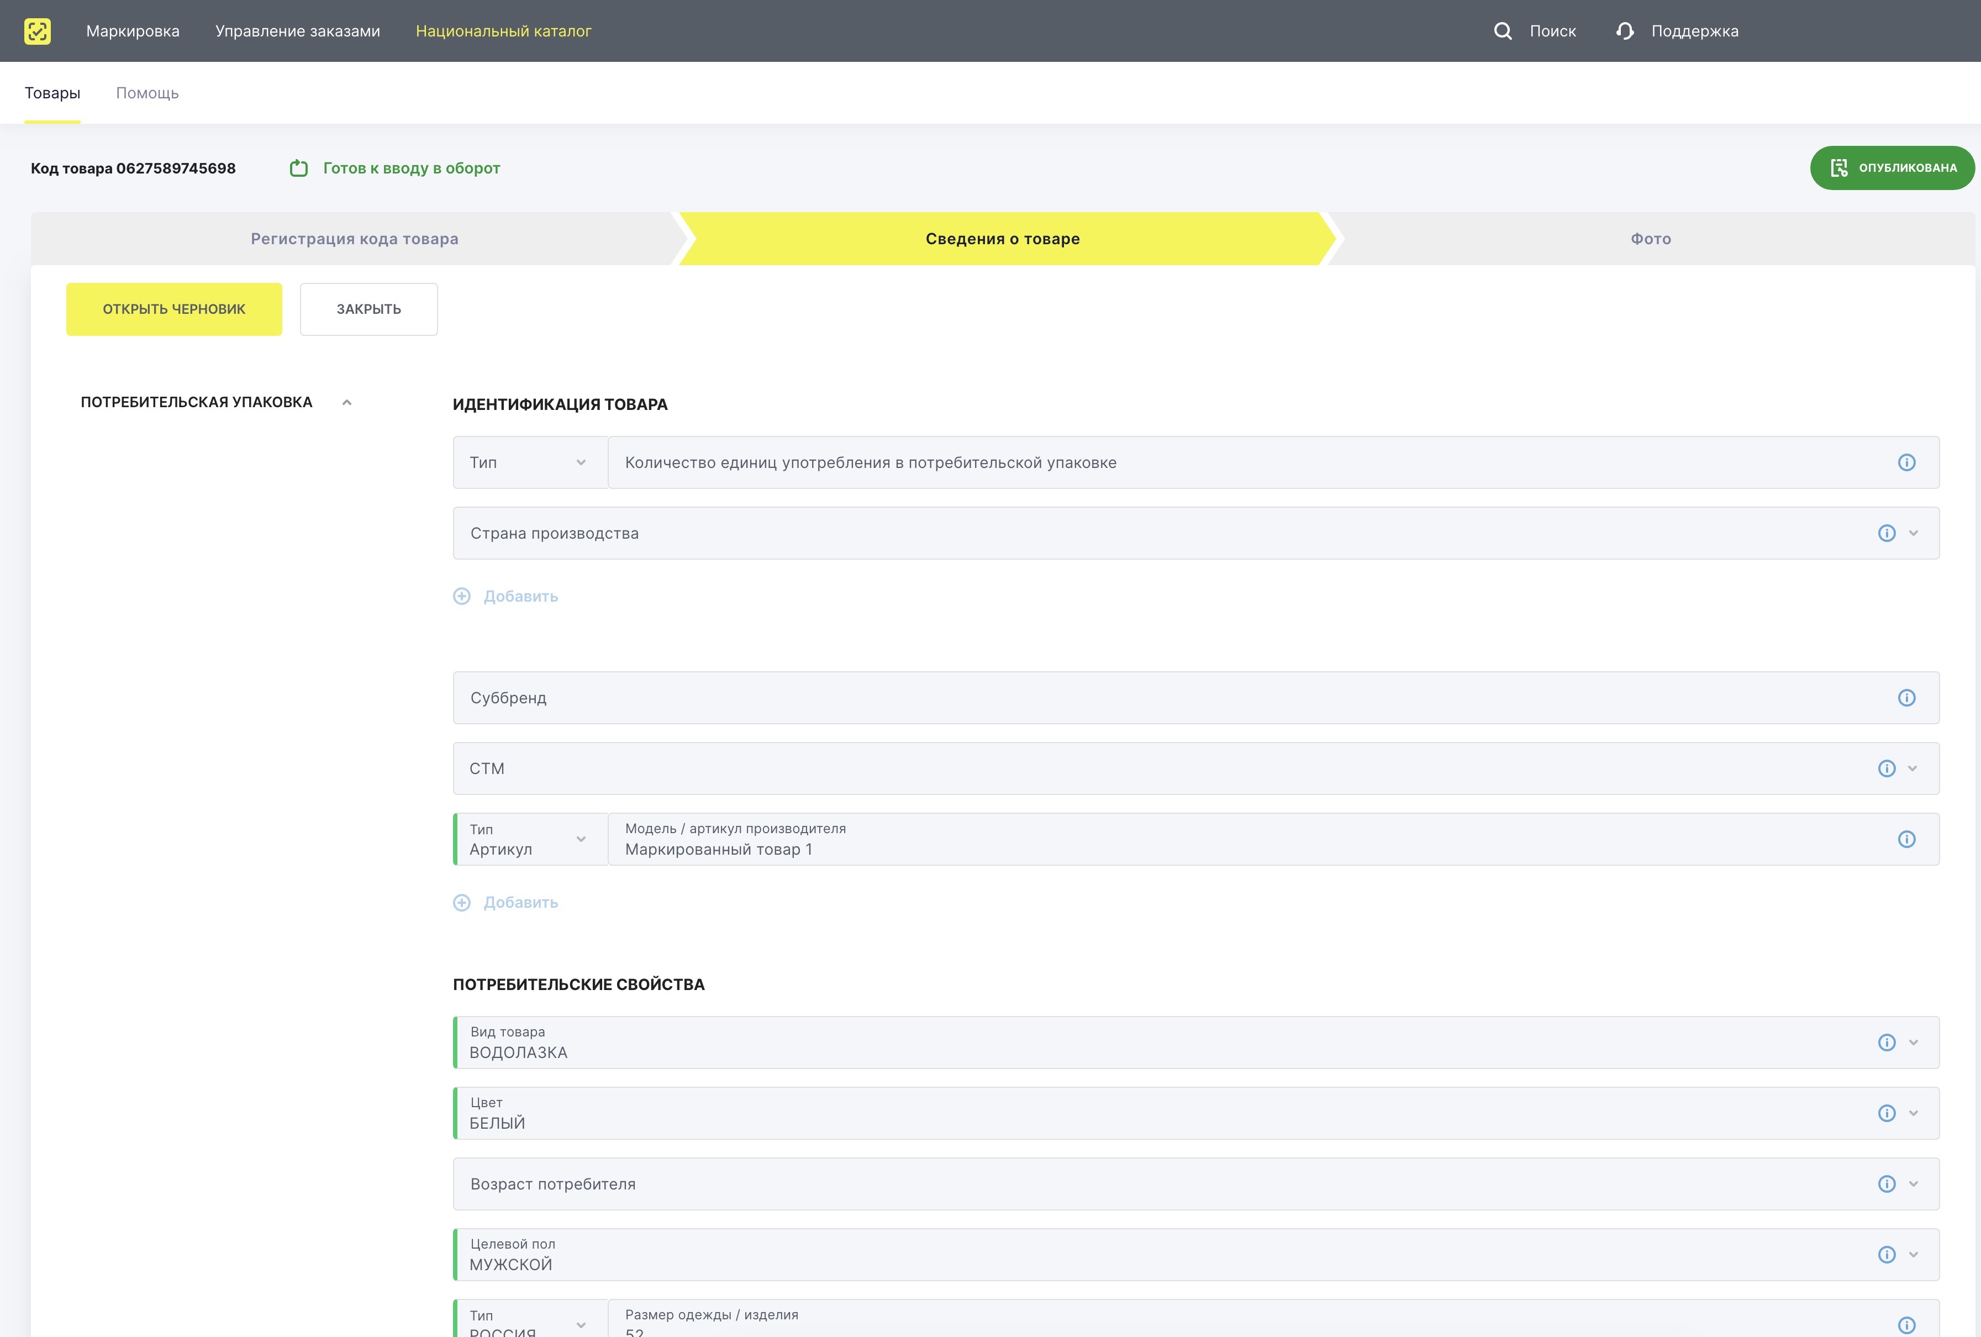1981x1337 pixels.
Task: Expand the 'Целевой пол' МУЖСКОЙ dropdown
Action: [x=1914, y=1254]
